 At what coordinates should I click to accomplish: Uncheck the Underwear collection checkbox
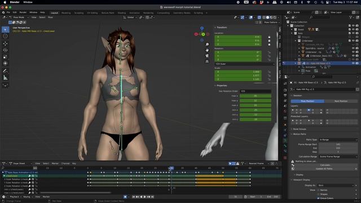(350, 41)
